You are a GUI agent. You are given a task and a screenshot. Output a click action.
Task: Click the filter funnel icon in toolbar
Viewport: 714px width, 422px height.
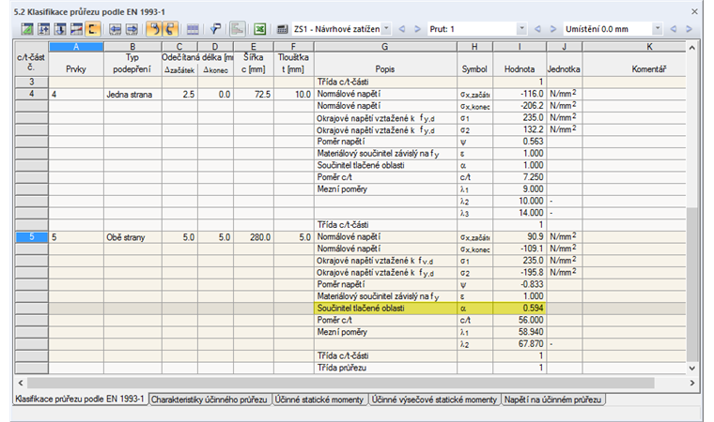tap(215, 30)
